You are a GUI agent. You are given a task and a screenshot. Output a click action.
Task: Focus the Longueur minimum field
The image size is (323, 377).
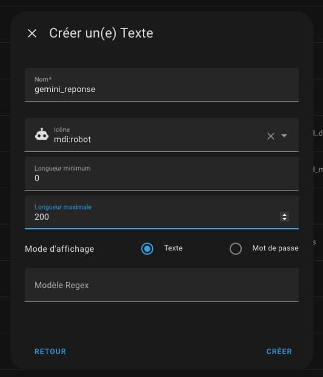point(162,173)
